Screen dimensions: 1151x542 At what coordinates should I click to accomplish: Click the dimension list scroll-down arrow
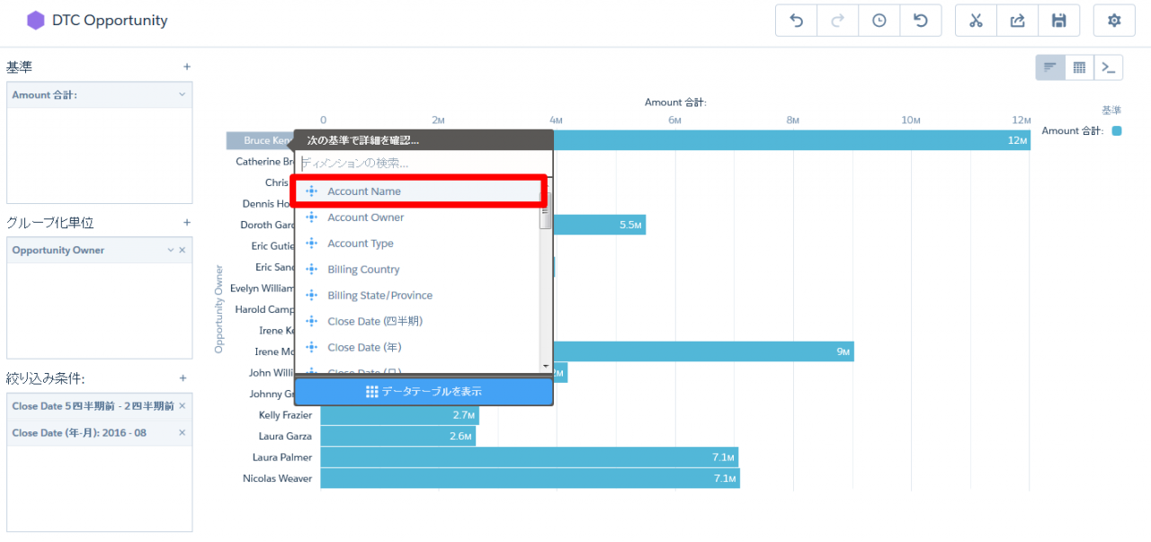coord(545,367)
